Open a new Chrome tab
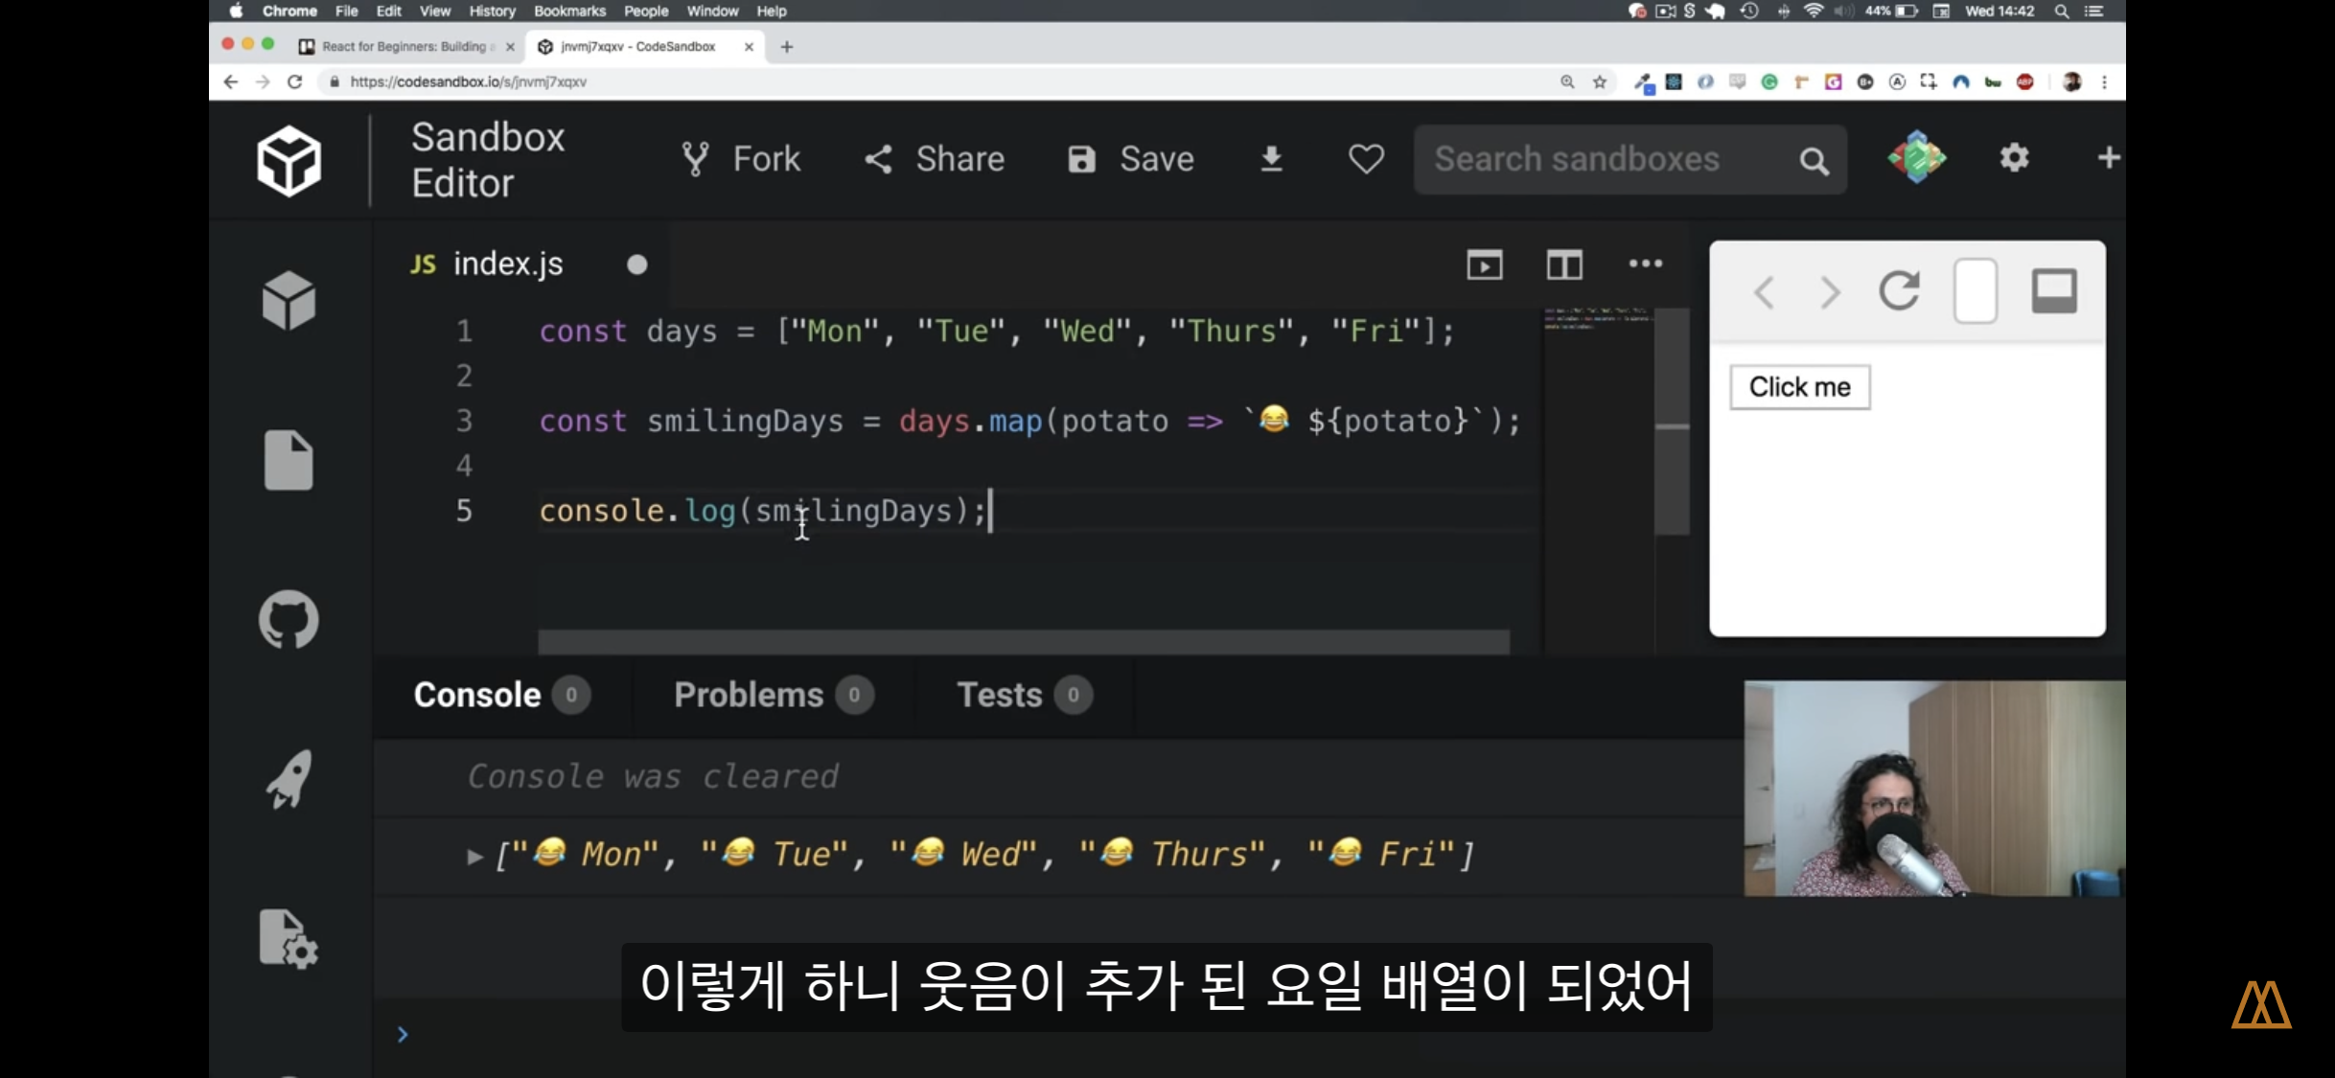The height and width of the screenshot is (1078, 2335). click(x=787, y=46)
